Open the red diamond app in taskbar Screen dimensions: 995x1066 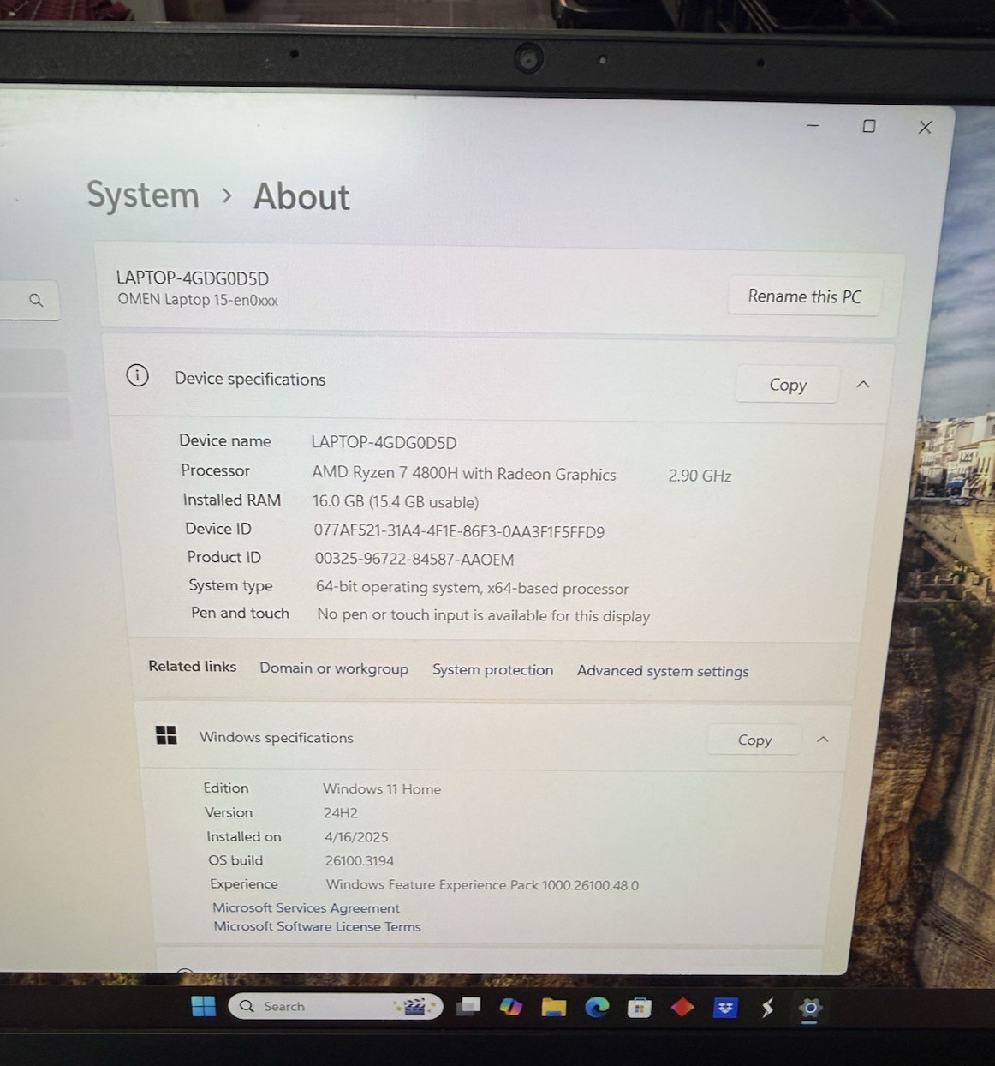682,1007
